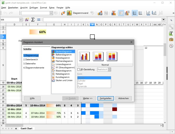Toggle vertical grid lines icon
Screen dimensions: 175x134
click(x=140, y=13)
